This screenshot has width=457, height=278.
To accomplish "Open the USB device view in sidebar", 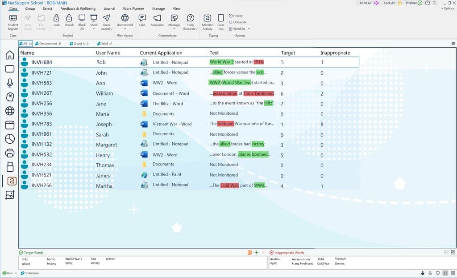I will click(x=10, y=167).
